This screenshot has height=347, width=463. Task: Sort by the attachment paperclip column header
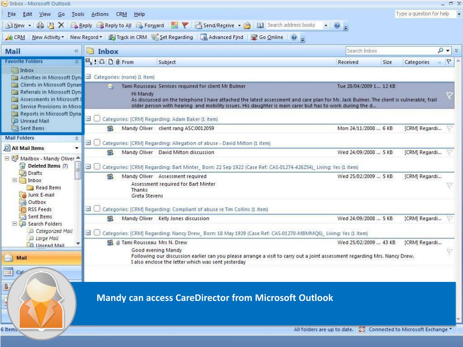[x=118, y=62]
